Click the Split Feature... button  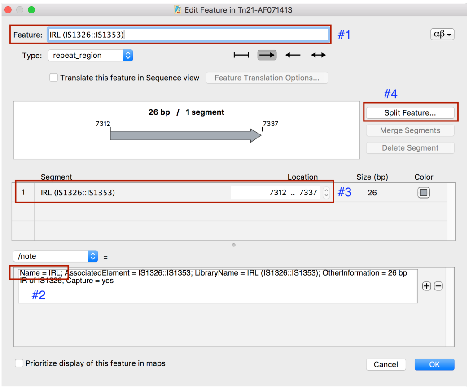(410, 113)
